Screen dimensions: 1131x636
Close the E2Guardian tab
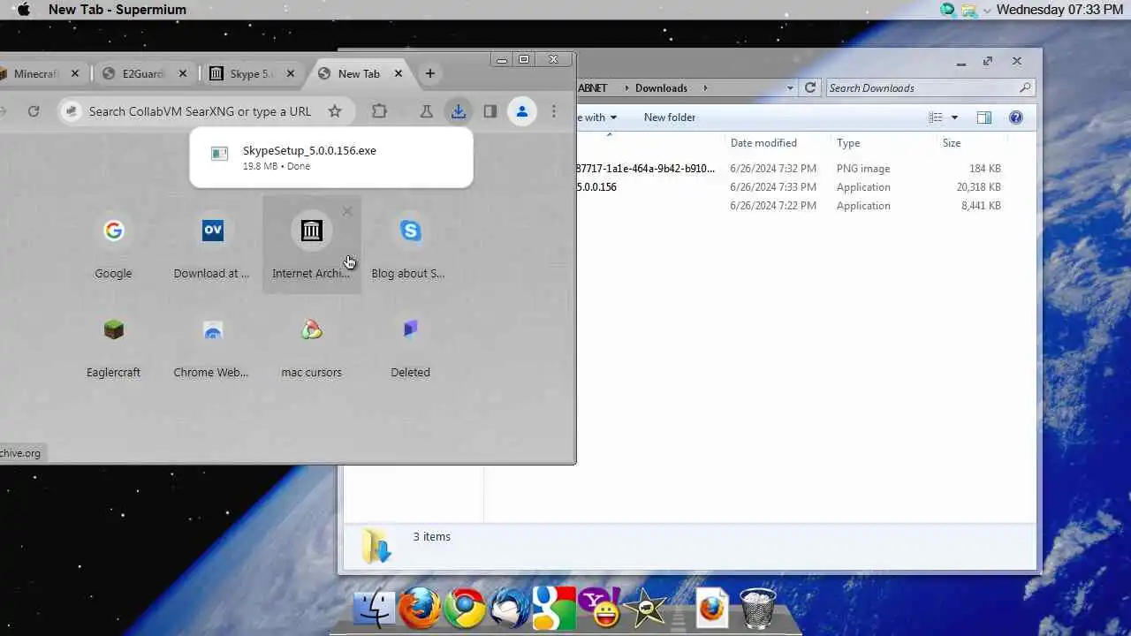tap(182, 74)
